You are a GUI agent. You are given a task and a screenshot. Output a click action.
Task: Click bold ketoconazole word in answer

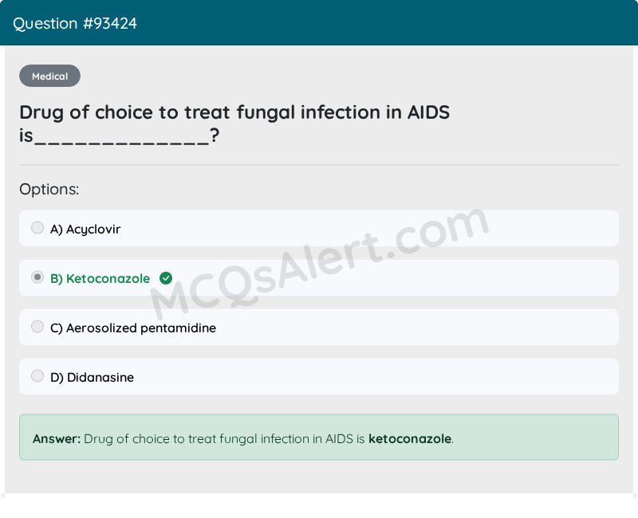(410, 439)
